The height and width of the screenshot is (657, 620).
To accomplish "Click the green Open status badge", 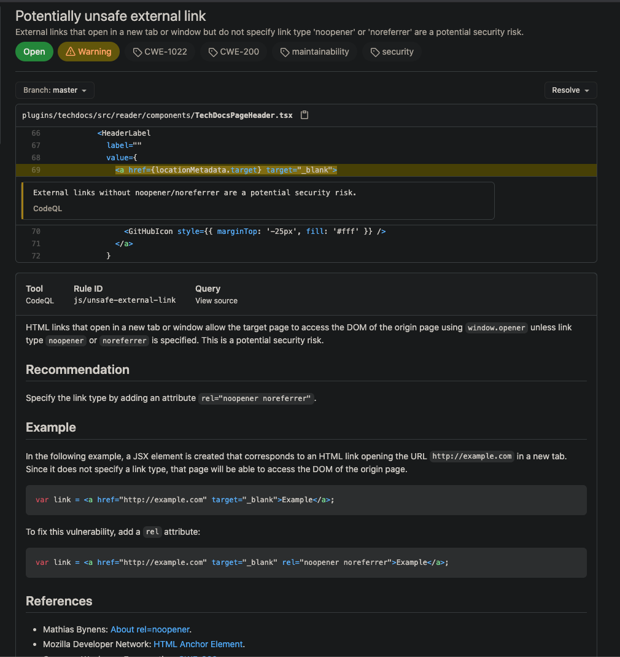I will click(x=34, y=52).
